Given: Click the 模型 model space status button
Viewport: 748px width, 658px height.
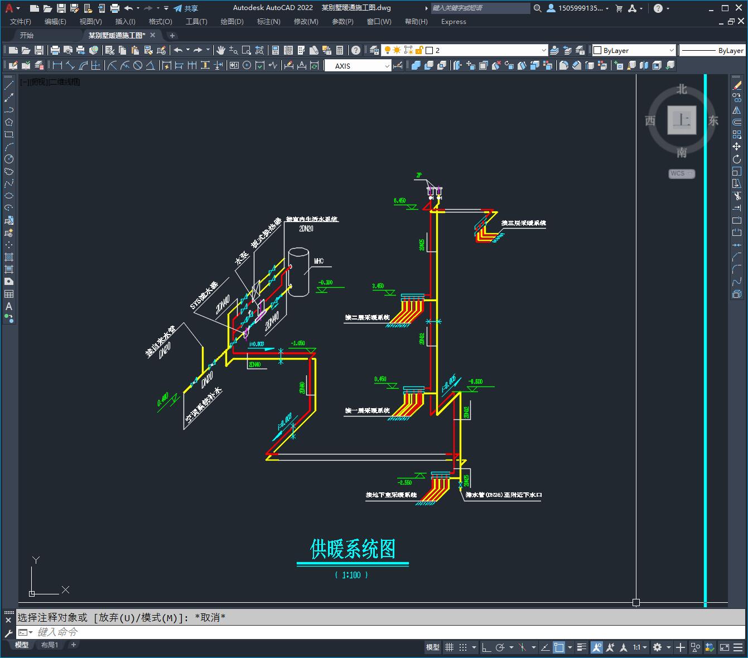Looking at the screenshot, I should (433, 647).
